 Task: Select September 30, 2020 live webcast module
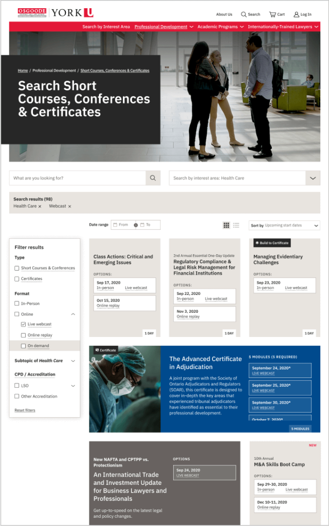pos(280,405)
